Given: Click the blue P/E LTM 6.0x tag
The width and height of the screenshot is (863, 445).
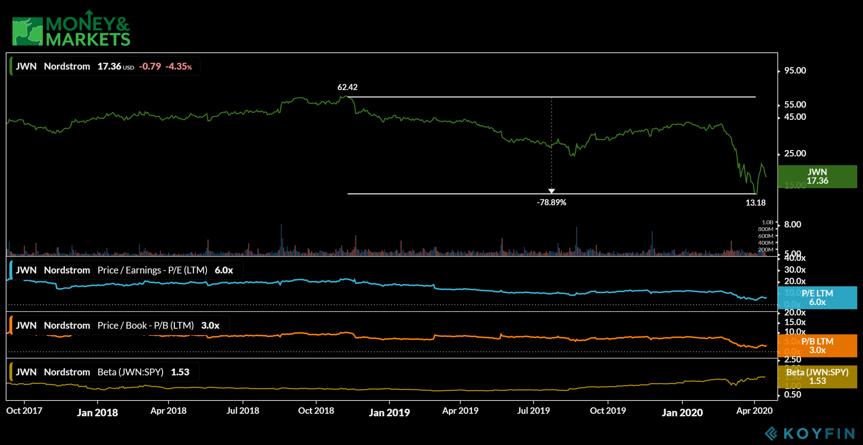Looking at the screenshot, I should [817, 298].
